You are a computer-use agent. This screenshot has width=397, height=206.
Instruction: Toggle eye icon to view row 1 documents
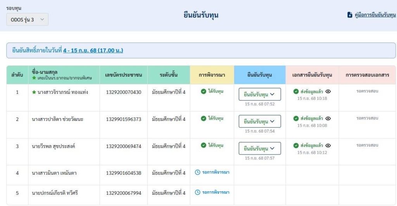click(x=328, y=91)
